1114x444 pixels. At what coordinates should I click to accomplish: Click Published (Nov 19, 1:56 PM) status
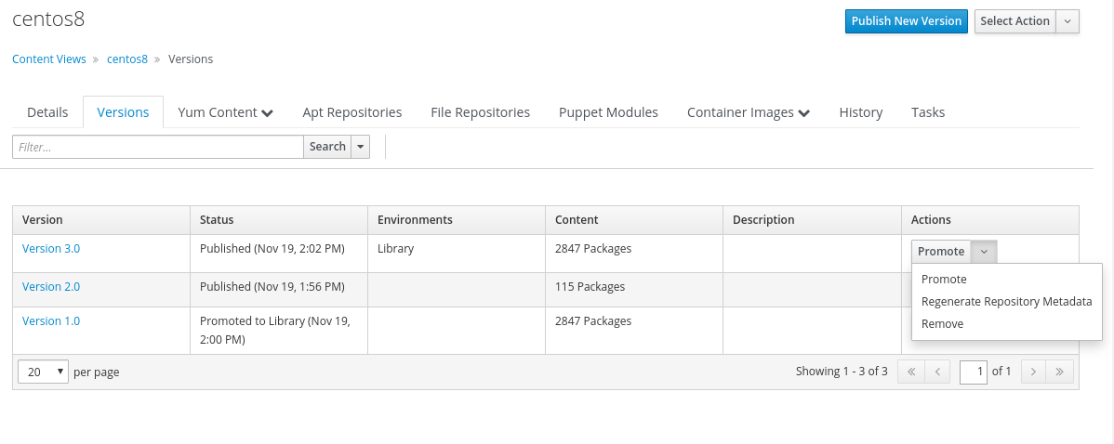click(272, 286)
